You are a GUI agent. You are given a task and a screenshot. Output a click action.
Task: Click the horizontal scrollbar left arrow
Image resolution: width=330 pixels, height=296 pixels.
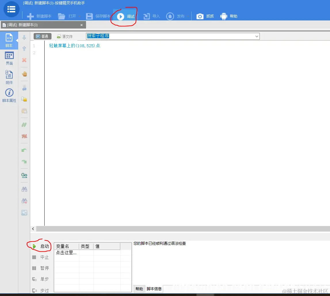tap(33, 229)
